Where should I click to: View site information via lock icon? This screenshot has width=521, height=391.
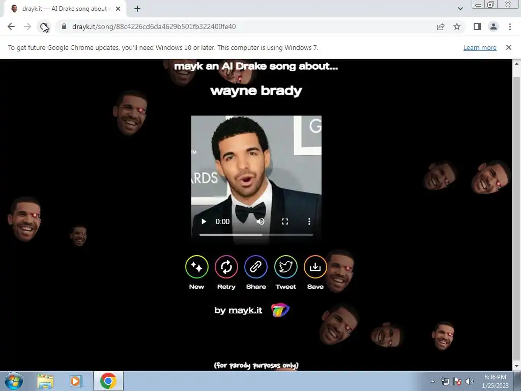[x=64, y=26]
